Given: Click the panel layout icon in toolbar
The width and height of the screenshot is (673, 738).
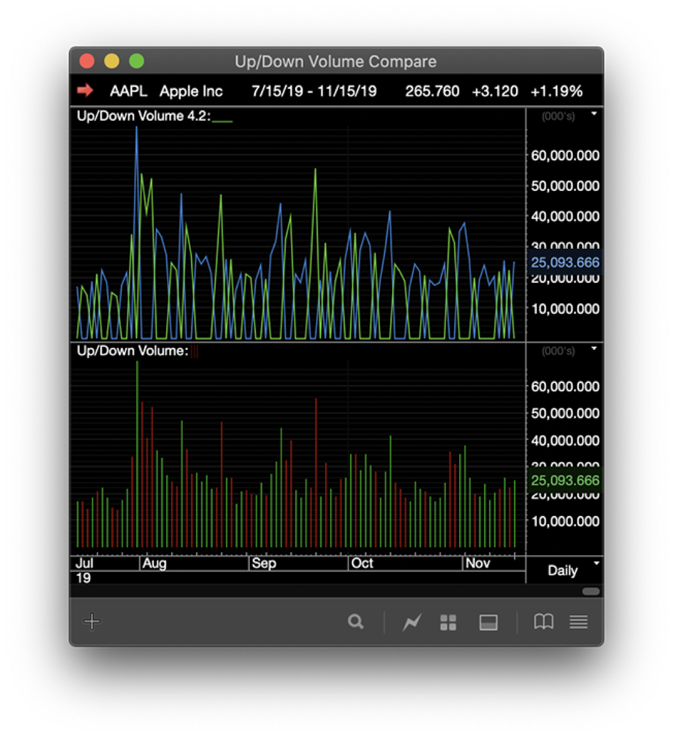Looking at the screenshot, I should (x=488, y=621).
